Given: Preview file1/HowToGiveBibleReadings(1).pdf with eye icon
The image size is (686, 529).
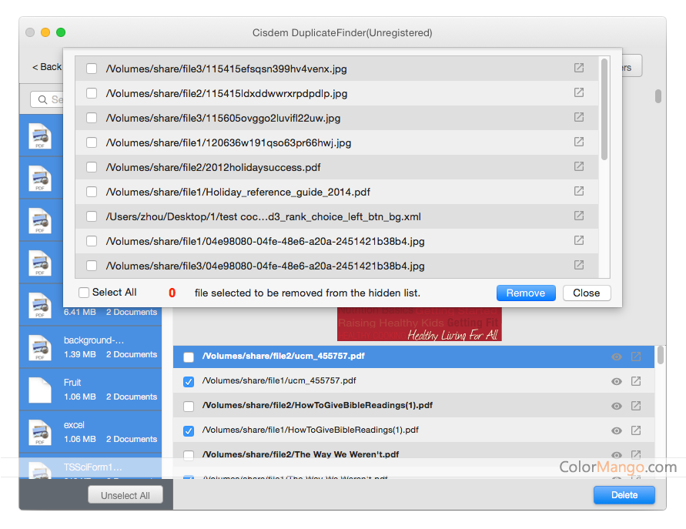Looking at the screenshot, I should (x=617, y=430).
